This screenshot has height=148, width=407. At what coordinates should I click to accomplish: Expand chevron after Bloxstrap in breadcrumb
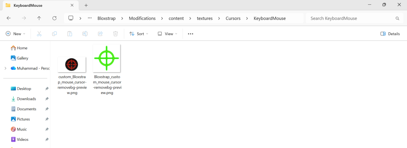[x=122, y=18]
